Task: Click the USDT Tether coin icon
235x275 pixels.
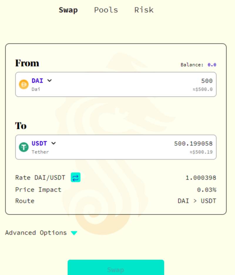Action: click(x=24, y=147)
